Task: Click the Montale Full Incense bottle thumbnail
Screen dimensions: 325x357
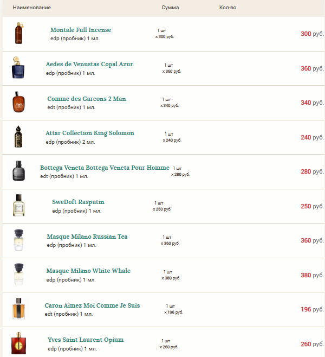Action: pyautogui.click(x=19, y=33)
